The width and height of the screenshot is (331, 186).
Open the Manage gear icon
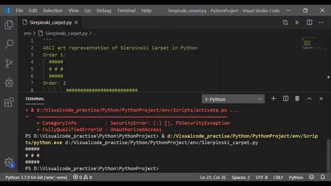click(x=9, y=162)
